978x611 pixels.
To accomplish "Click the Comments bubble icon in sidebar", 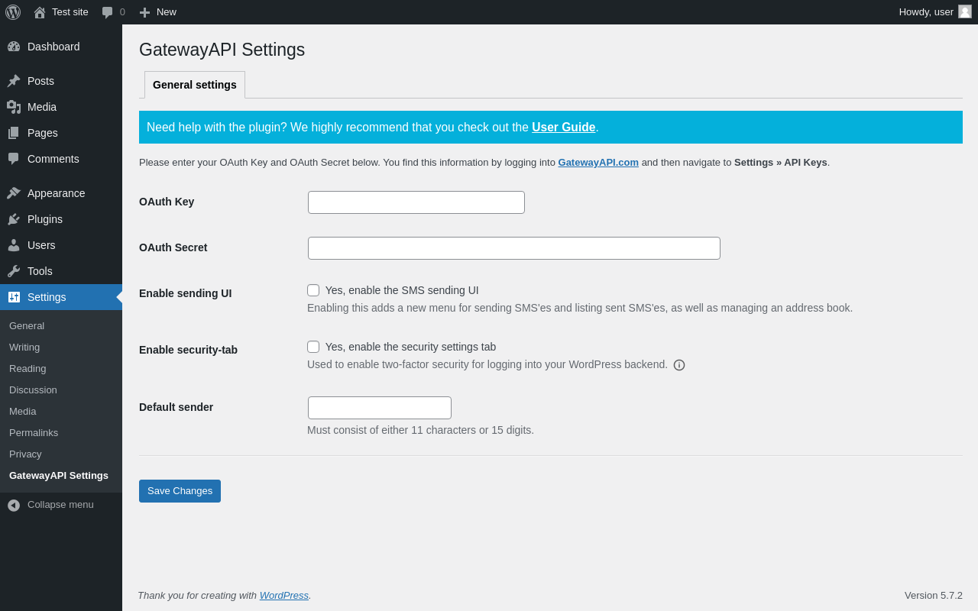I will pos(14,159).
